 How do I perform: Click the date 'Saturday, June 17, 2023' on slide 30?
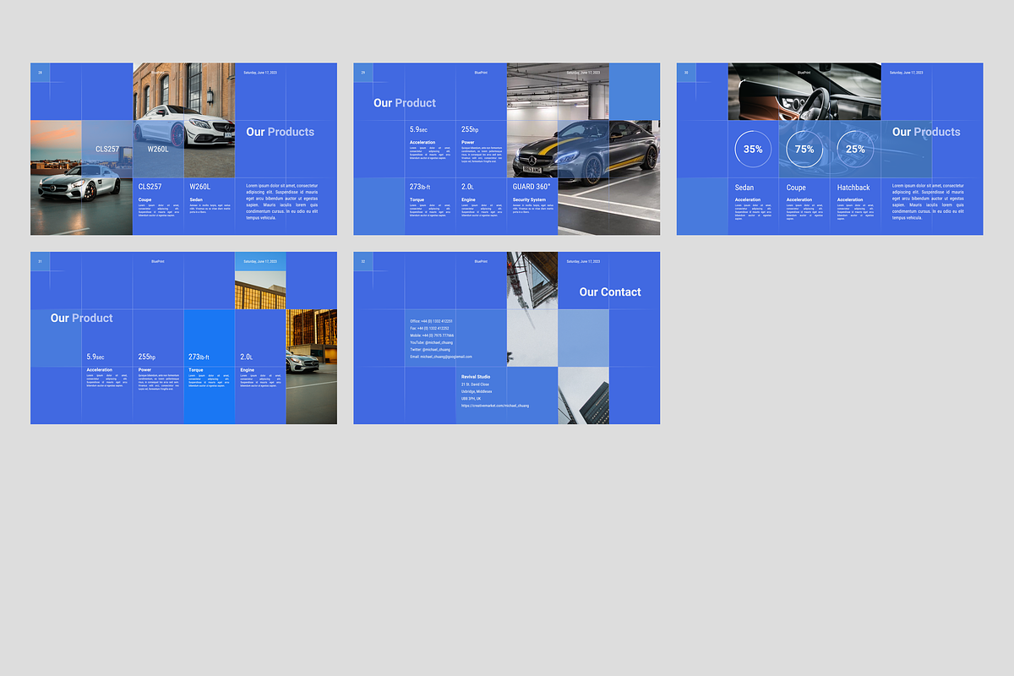(x=907, y=73)
